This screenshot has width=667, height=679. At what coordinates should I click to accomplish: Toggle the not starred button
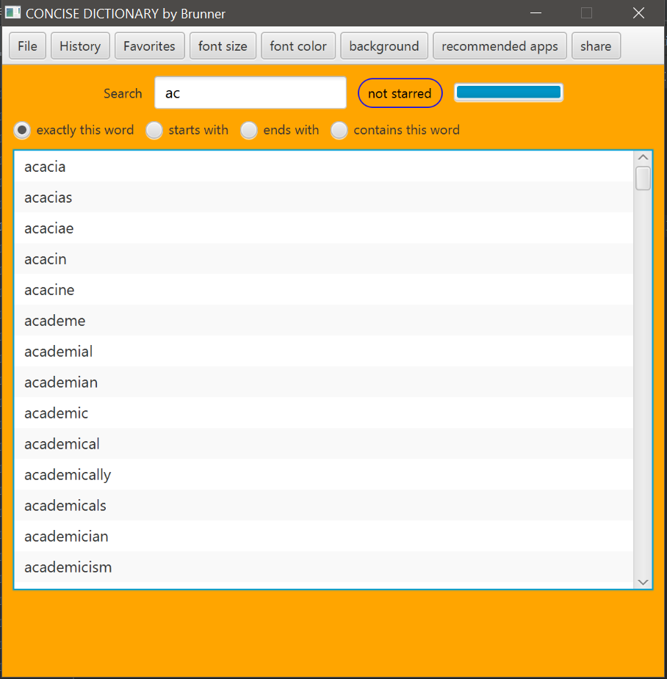[400, 93]
